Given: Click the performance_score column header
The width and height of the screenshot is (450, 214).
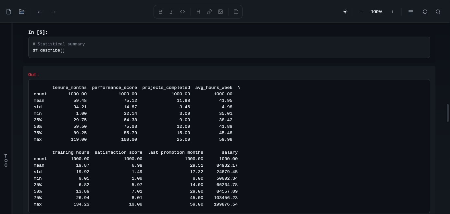Looking at the screenshot, I should point(115,88).
